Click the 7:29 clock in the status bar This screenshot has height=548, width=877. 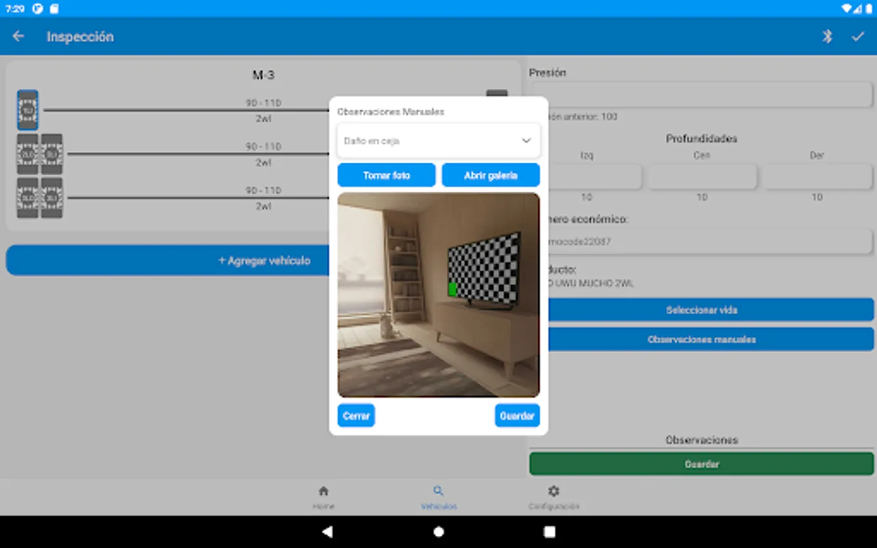point(15,9)
